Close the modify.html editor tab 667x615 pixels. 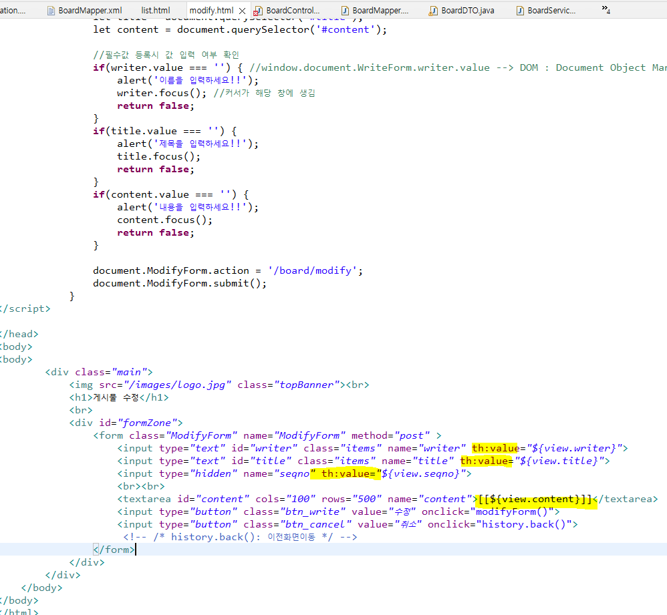(x=242, y=11)
